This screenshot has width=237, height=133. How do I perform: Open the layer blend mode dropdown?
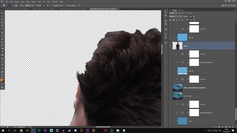(x=176, y=16)
